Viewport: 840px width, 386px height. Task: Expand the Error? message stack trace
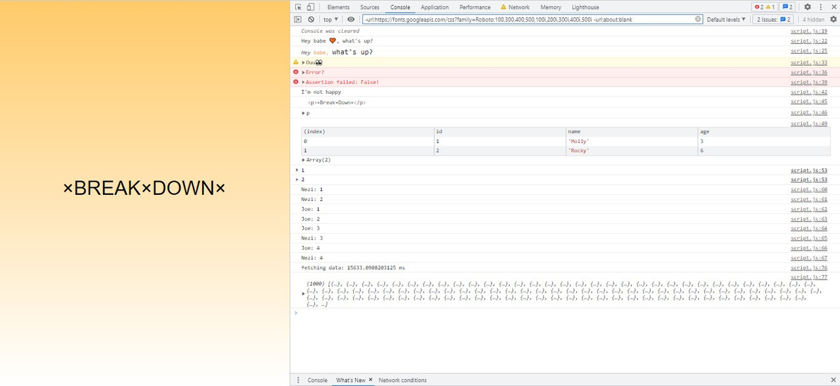click(303, 72)
